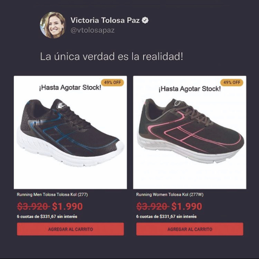Click men's 6 cuotas sin interés text
This screenshot has height=259, width=259.
[47, 217]
